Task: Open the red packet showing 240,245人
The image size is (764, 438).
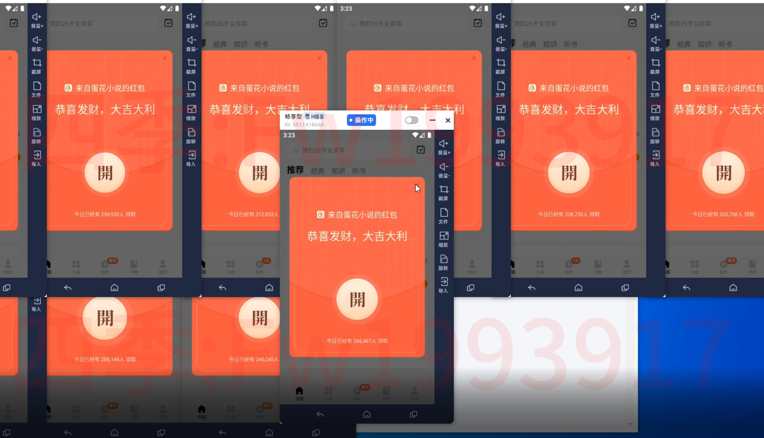Action: coord(259,318)
